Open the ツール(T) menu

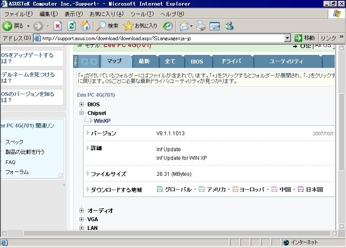(x=142, y=14)
